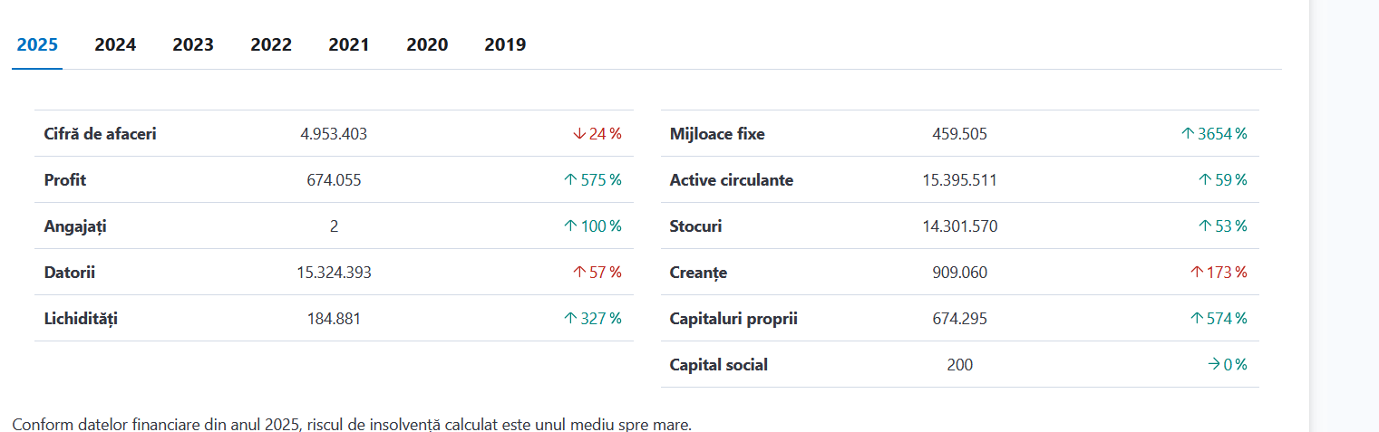Click the up arrow icon beside 3654 %
This screenshot has height=432, width=1379.
pyautogui.click(x=1188, y=134)
